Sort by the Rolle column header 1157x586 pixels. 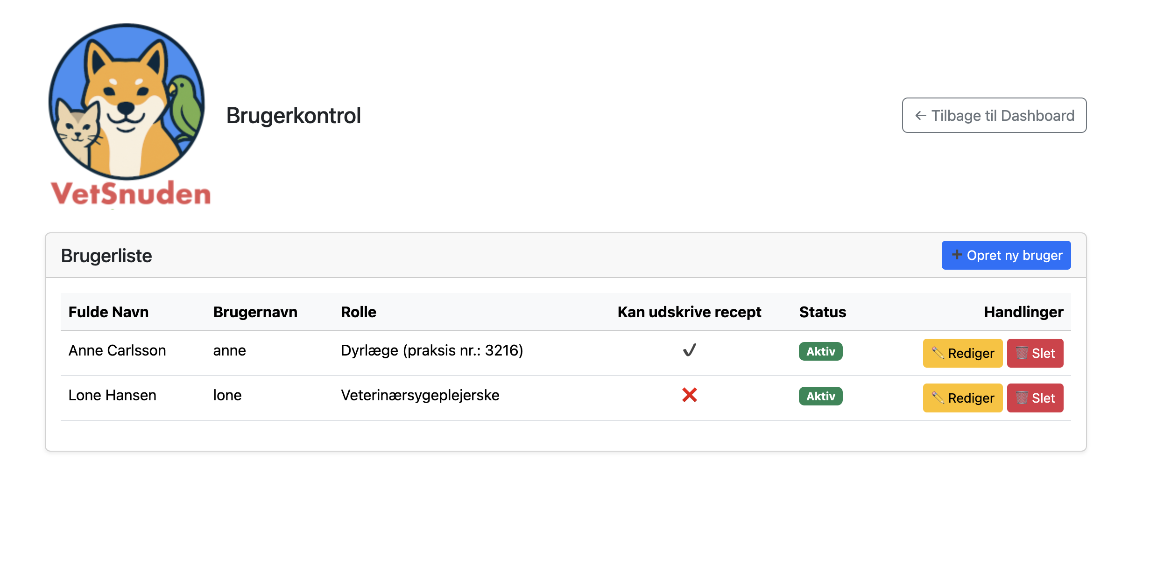(x=358, y=312)
